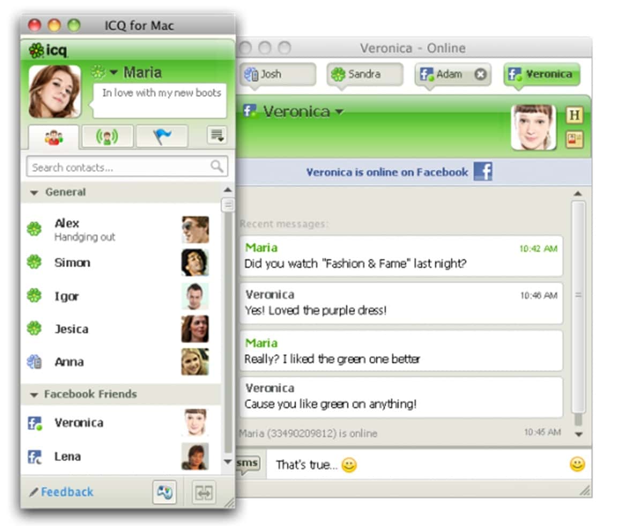
Task: Click contact list scrollbar up arrow
Action: [x=228, y=190]
